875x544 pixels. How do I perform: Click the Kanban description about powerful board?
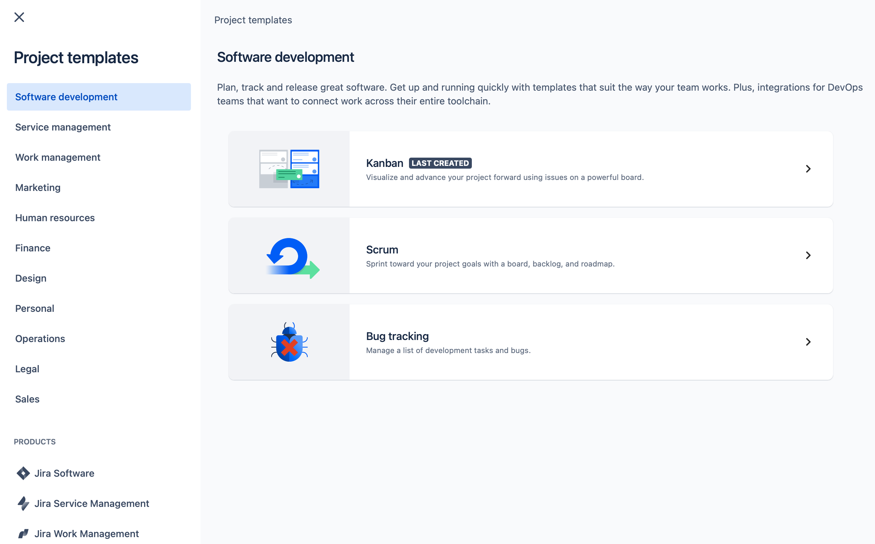(505, 177)
